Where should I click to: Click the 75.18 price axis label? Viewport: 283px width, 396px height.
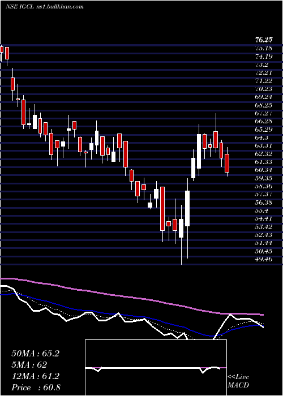pos(264,48)
